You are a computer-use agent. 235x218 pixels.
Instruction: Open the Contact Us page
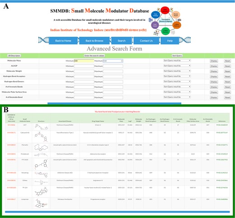click(146, 41)
